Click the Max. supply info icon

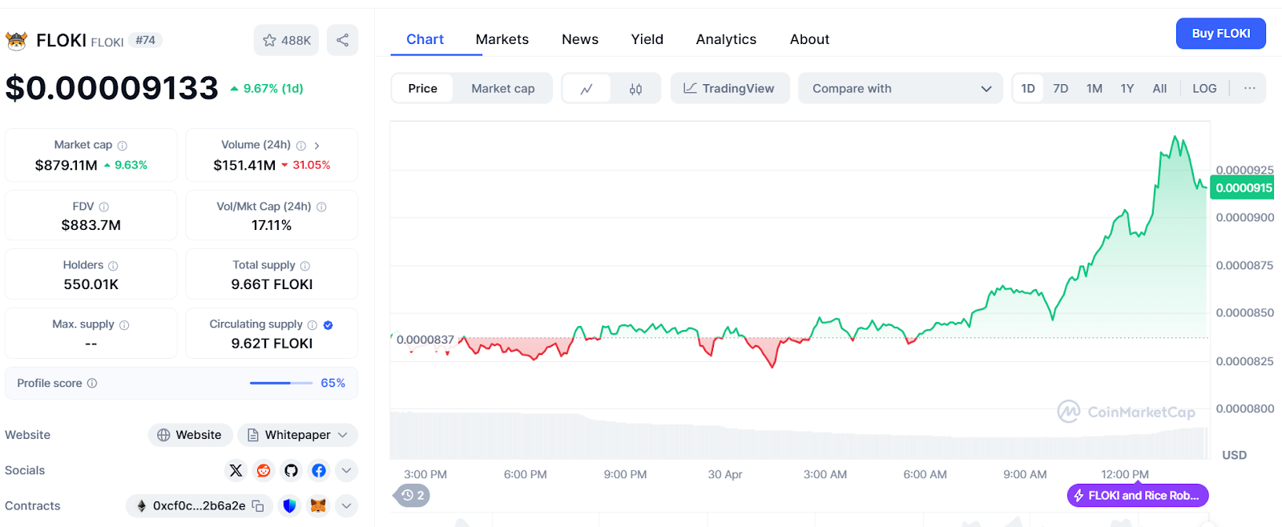click(124, 325)
